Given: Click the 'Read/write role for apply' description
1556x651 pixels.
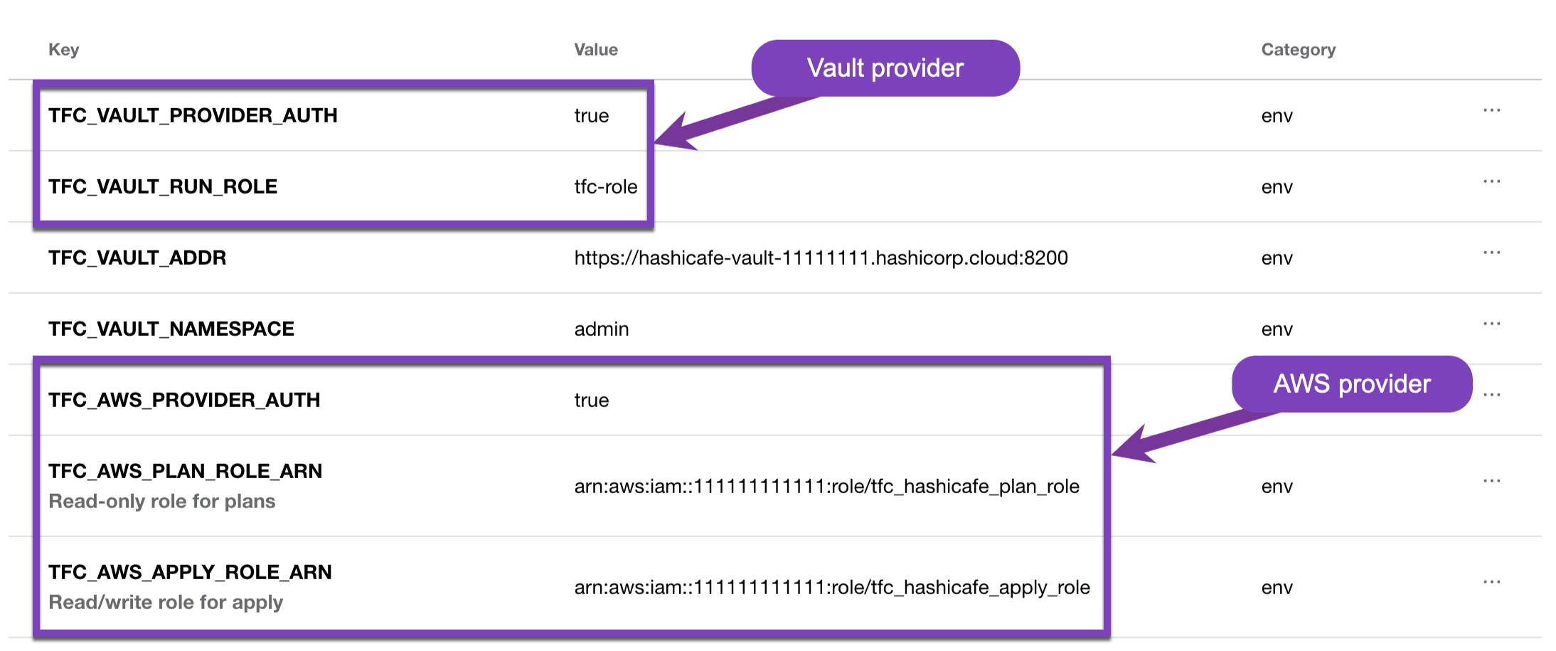Looking at the screenshot, I should pyautogui.click(x=166, y=603).
